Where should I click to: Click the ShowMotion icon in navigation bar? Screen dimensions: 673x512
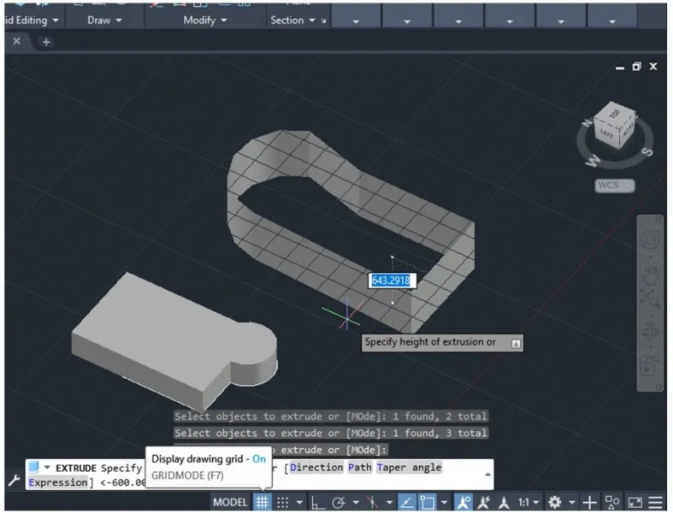tap(649, 364)
